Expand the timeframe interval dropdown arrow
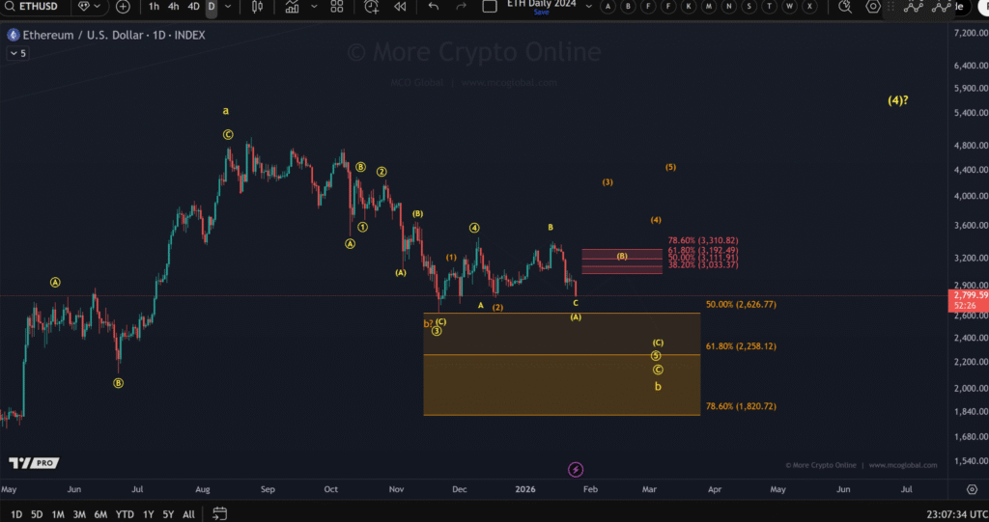 [227, 6]
